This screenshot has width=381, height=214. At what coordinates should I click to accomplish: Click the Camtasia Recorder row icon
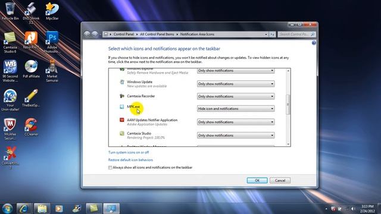[122, 96]
